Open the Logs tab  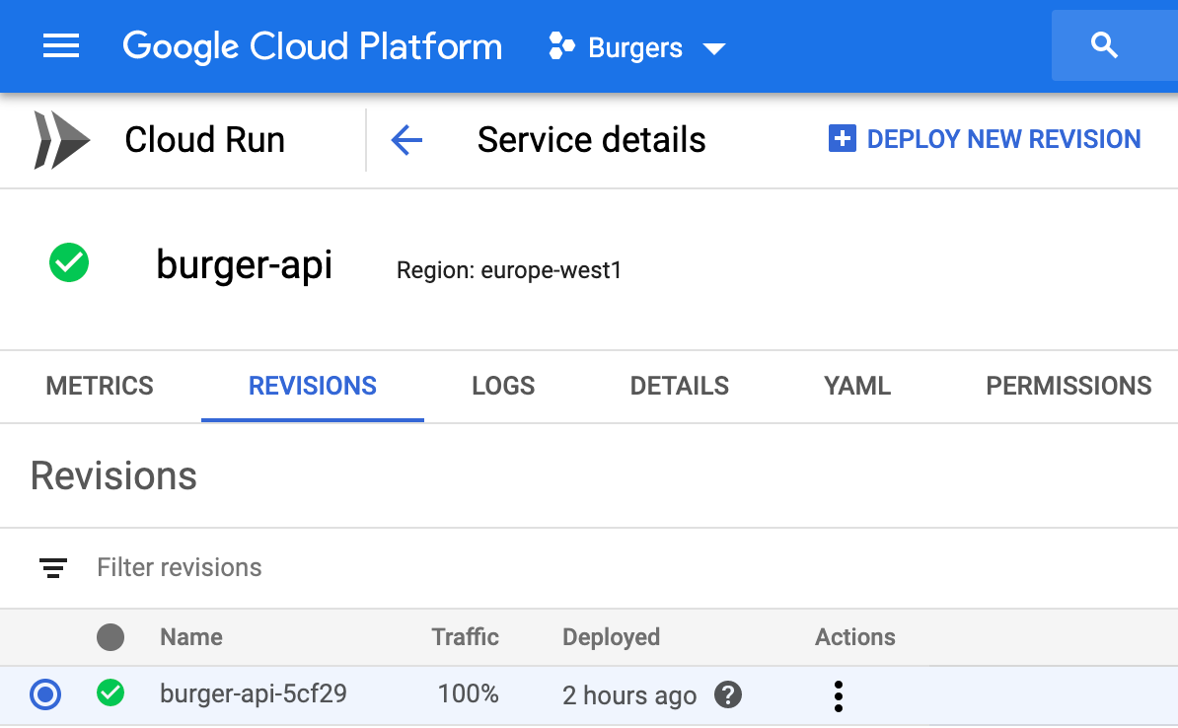[503, 386]
